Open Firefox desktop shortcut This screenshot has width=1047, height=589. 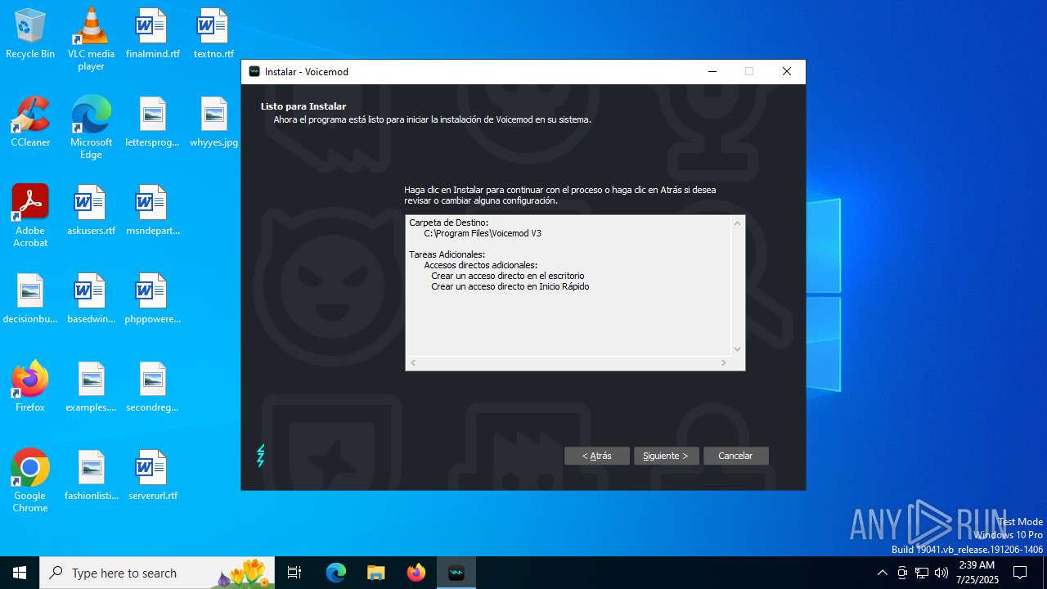30,388
